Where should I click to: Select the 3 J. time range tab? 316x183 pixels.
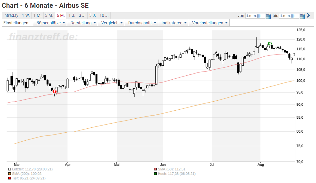[x=82, y=16]
